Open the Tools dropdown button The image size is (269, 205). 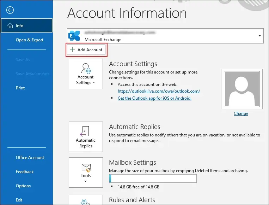(x=86, y=172)
